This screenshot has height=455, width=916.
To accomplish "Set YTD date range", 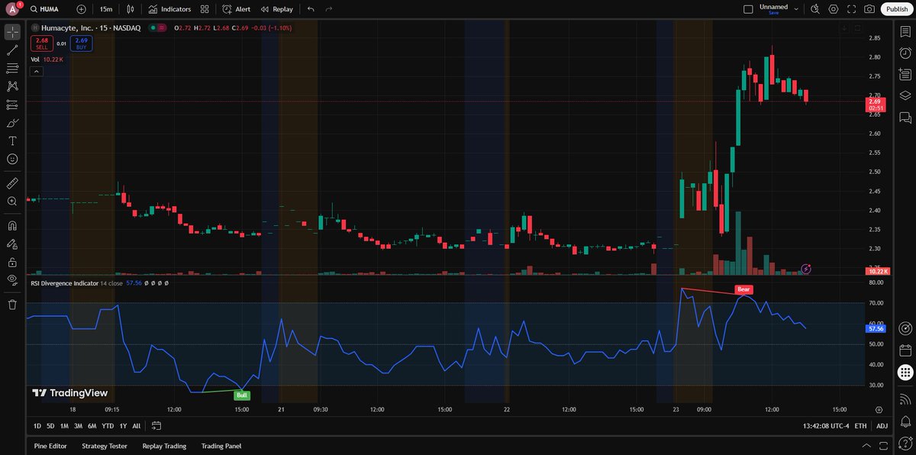I will pos(108,426).
